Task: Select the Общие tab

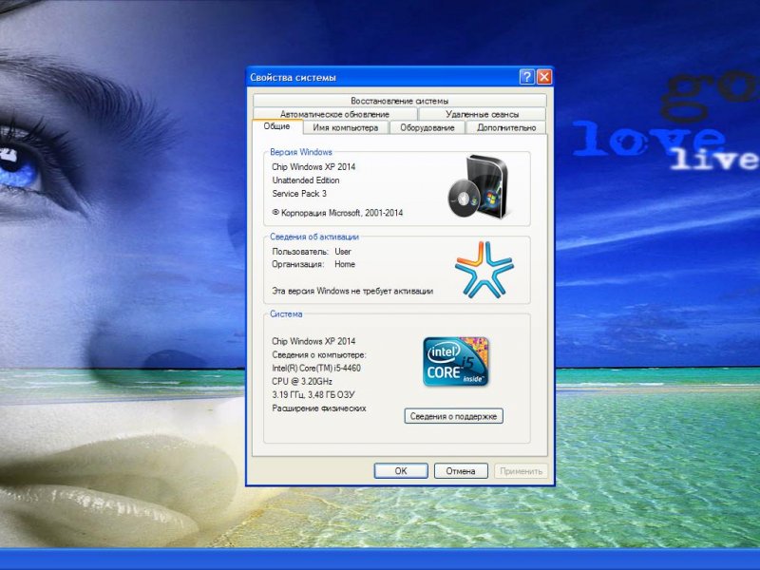Action: click(x=276, y=126)
